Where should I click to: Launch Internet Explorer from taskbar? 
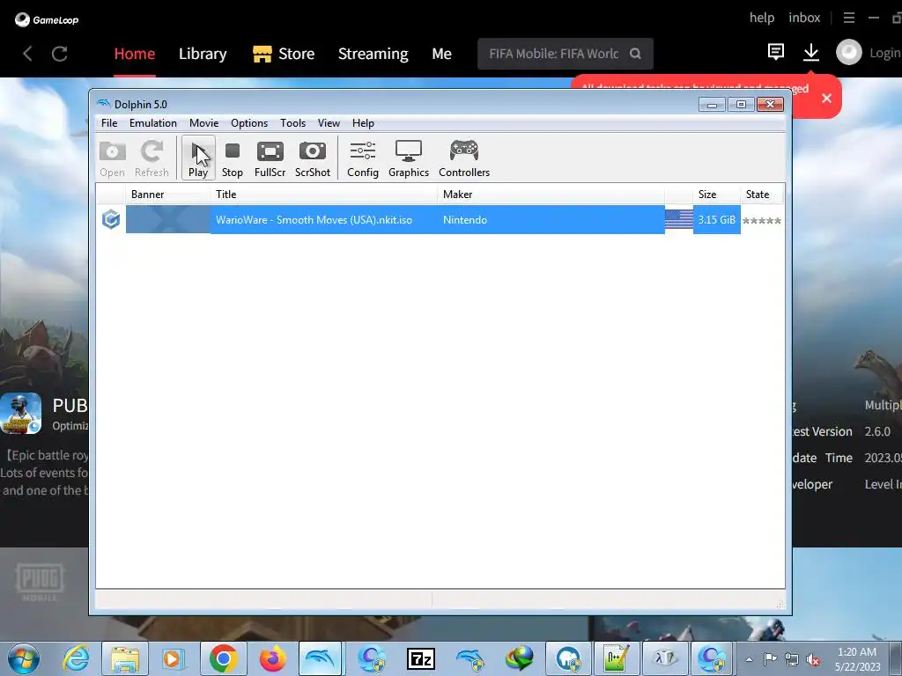(76, 658)
